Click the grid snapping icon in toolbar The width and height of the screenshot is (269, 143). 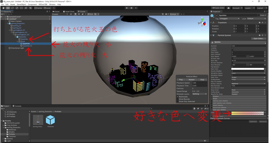coord(54,8)
